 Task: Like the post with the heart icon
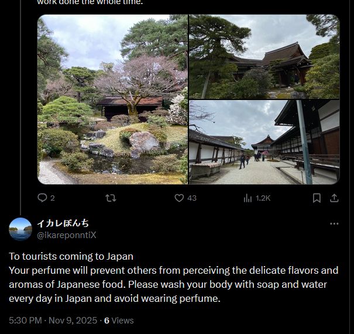(179, 198)
